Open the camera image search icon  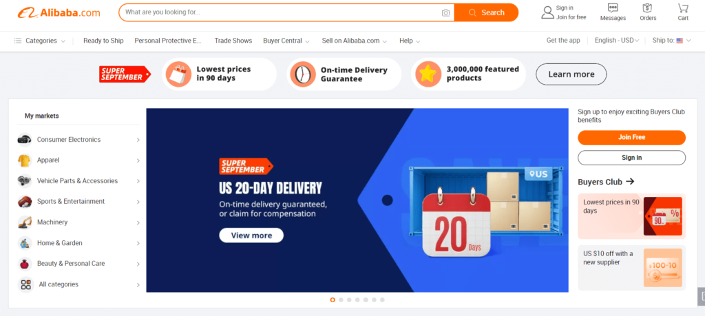pos(445,12)
